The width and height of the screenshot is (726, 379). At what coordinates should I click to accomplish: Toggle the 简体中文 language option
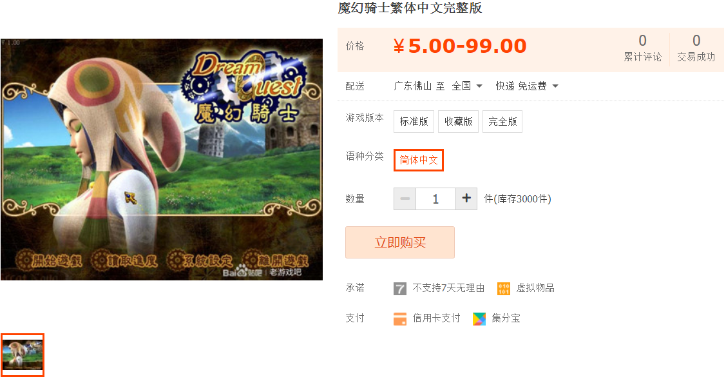pyautogui.click(x=419, y=160)
